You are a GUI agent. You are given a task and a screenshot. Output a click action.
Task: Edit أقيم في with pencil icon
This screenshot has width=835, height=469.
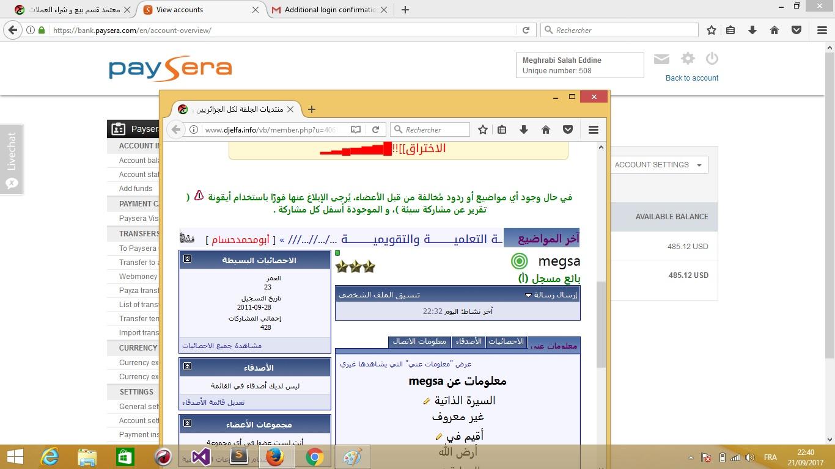tap(438, 437)
